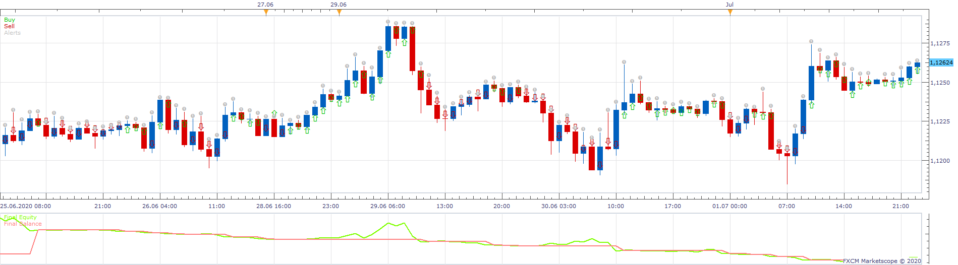
Task: Click the 1,1250 price axis label
Action: 940,83
